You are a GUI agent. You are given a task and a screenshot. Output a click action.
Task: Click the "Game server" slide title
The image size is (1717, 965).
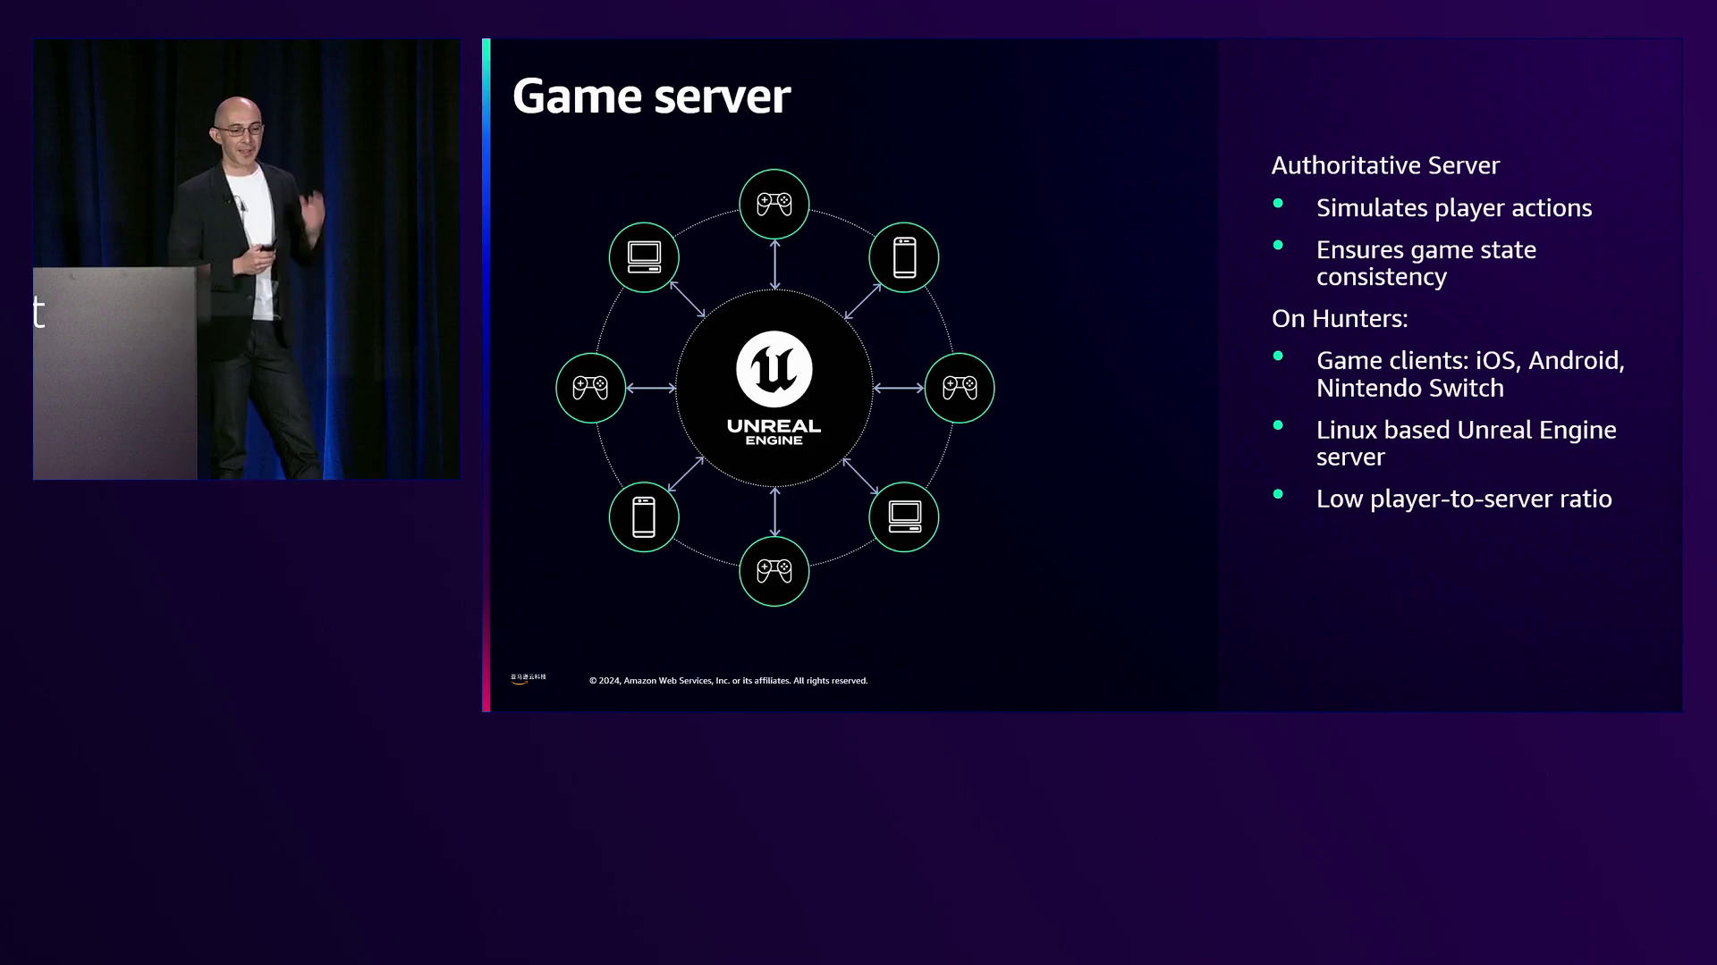point(651,96)
